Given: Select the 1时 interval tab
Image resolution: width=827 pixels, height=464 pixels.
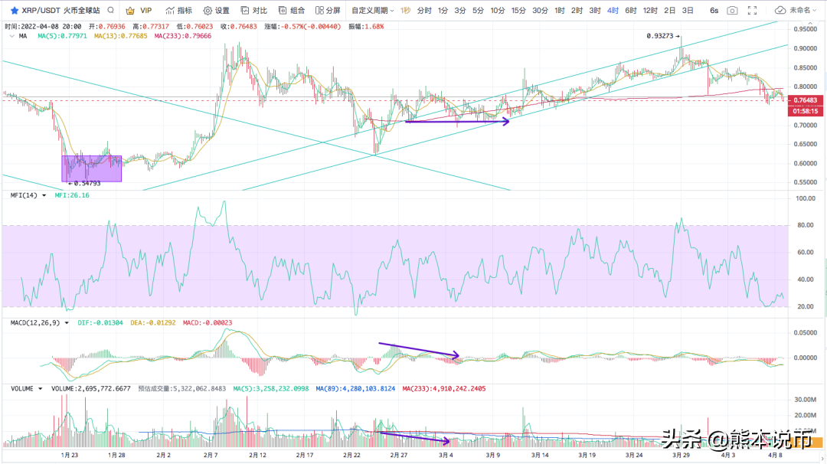Looking at the screenshot, I should [559, 11].
